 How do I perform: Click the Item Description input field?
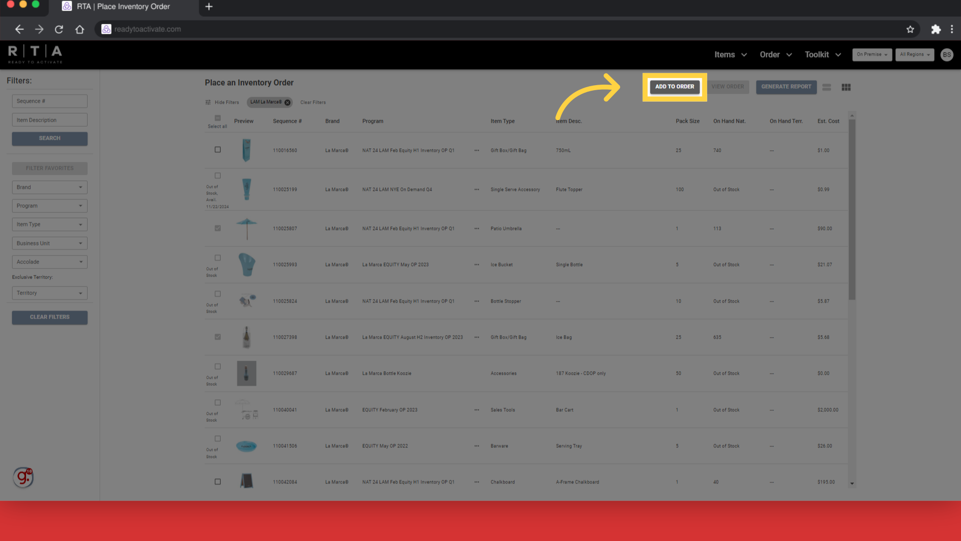pos(50,120)
